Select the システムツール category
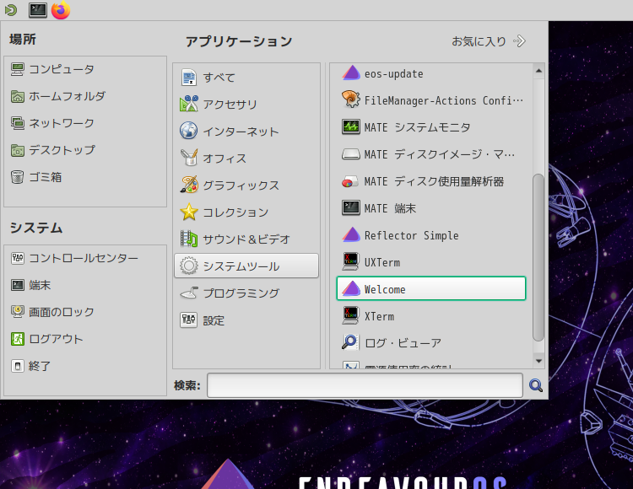 (x=246, y=266)
